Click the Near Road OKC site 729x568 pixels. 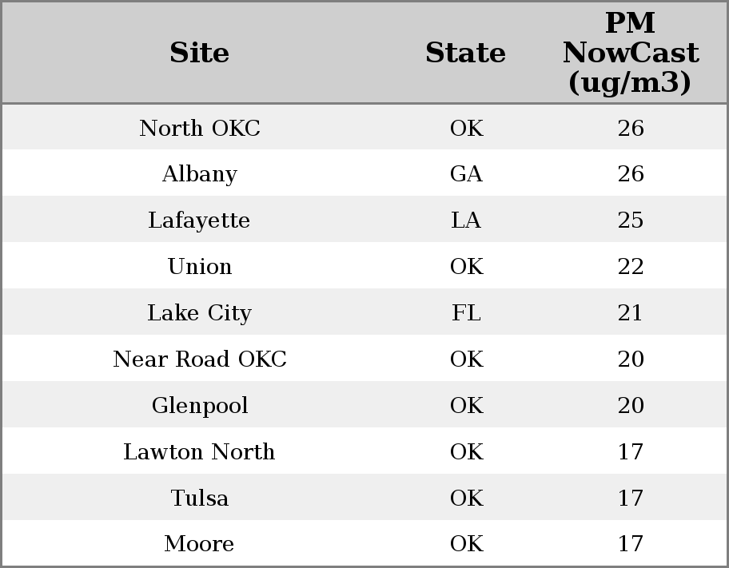pos(200,359)
